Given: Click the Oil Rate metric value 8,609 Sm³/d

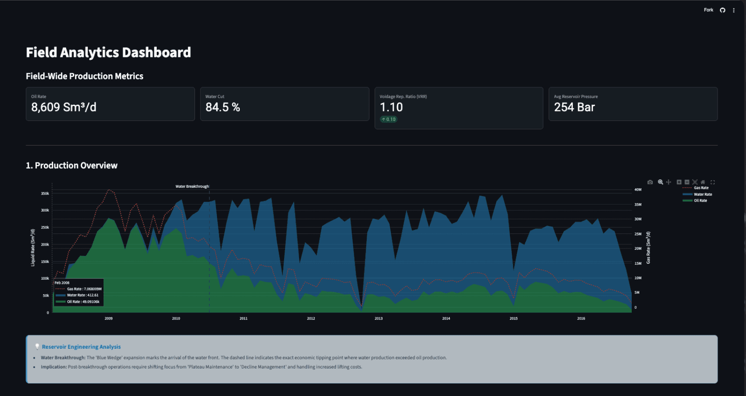Looking at the screenshot, I should pyautogui.click(x=64, y=107).
